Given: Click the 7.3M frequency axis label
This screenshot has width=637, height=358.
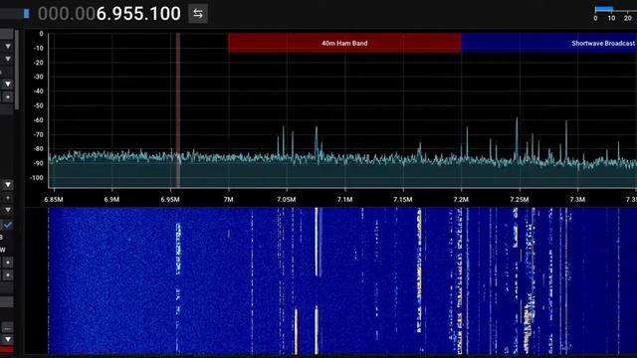Looking at the screenshot, I should (x=577, y=200).
